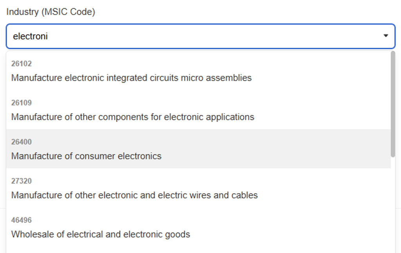Click blank area of the 26109 option row

pos(321,110)
